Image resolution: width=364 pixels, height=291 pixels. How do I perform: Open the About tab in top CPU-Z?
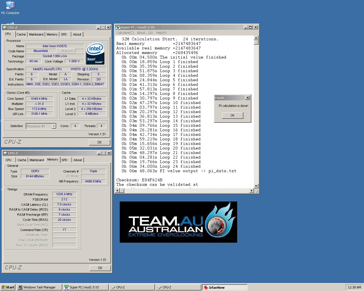tap(77, 34)
